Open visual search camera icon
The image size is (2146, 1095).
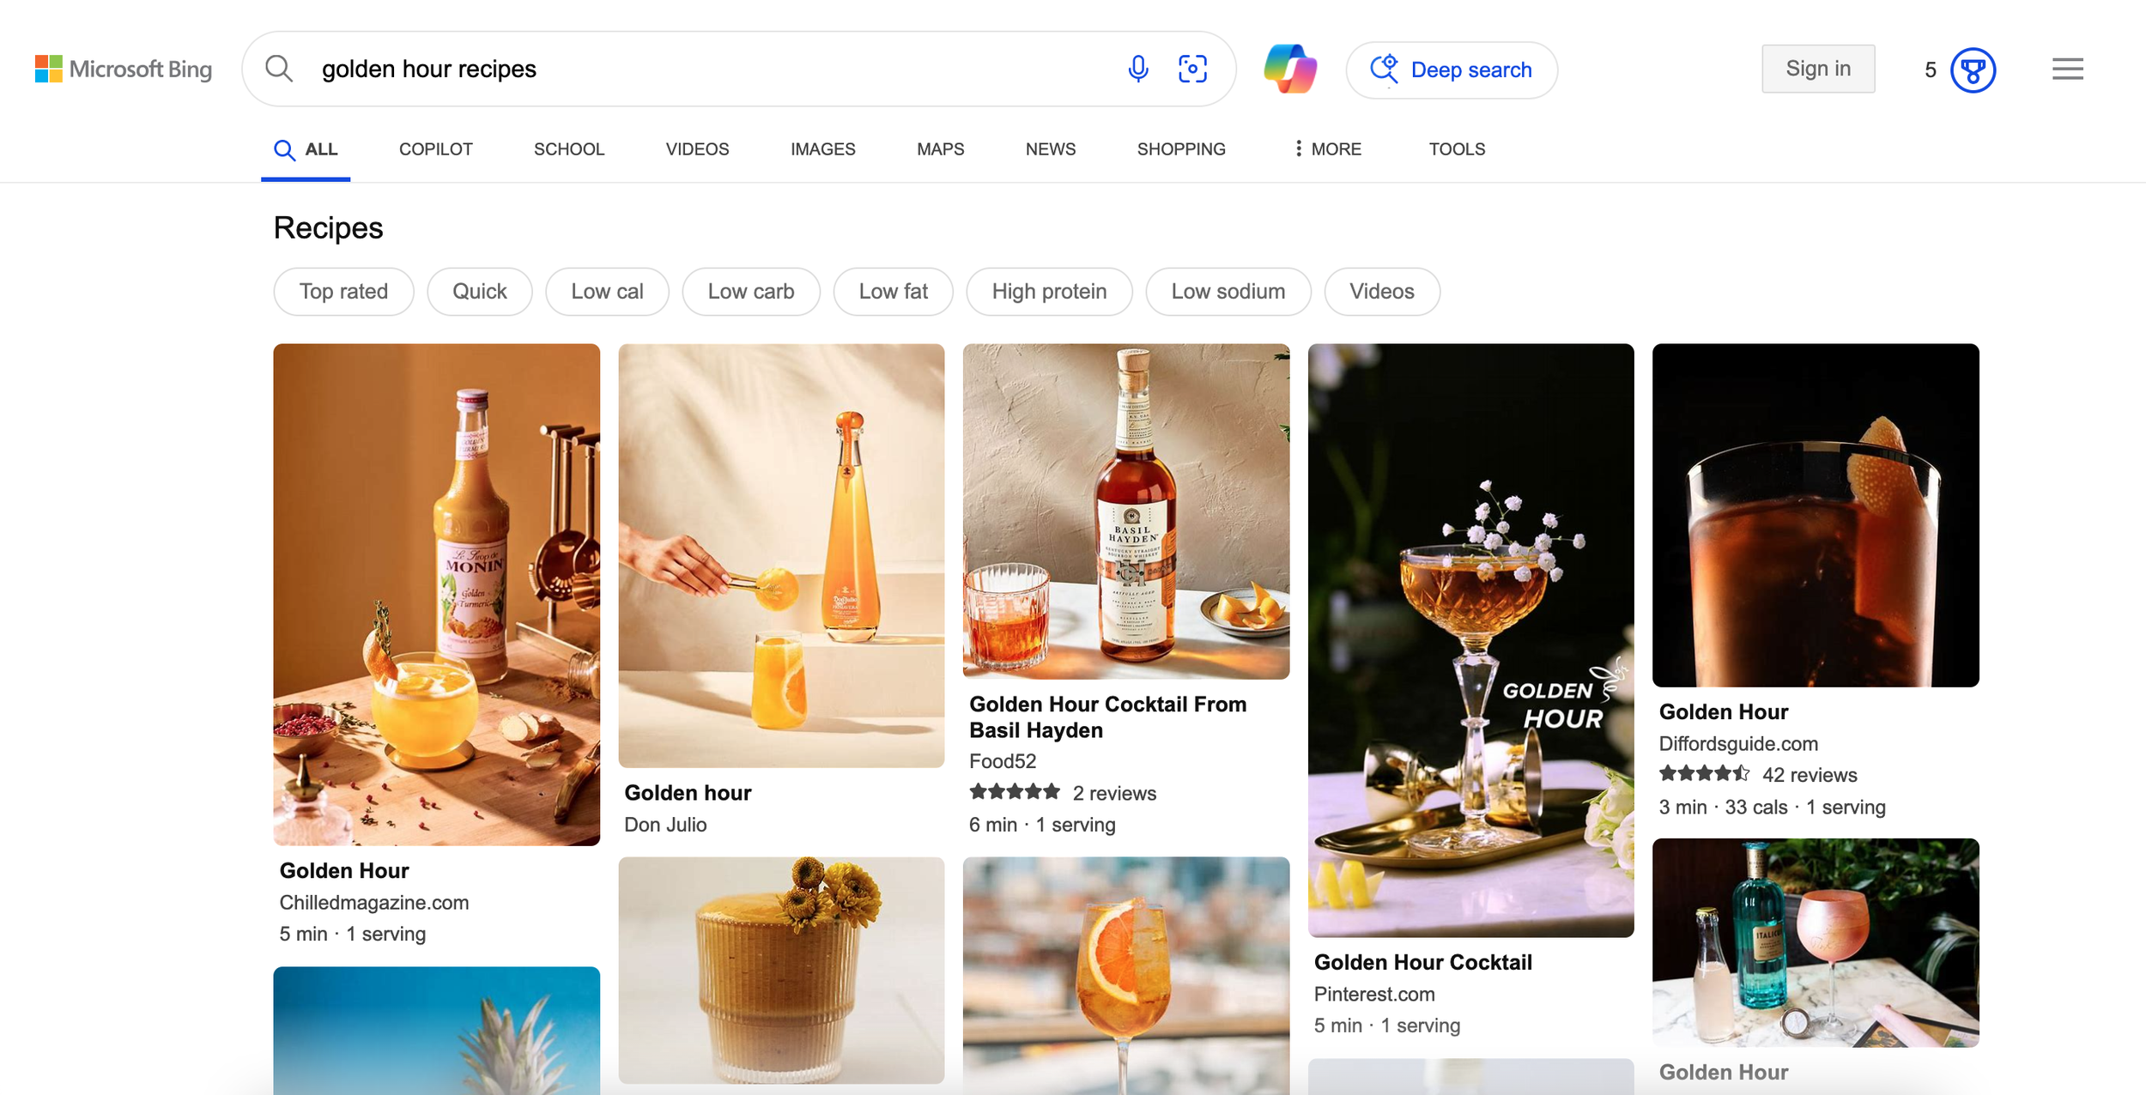click(1192, 69)
